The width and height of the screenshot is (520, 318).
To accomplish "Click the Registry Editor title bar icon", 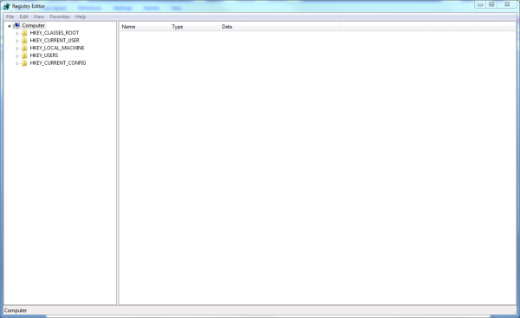I will pyautogui.click(x=6, y=6).
